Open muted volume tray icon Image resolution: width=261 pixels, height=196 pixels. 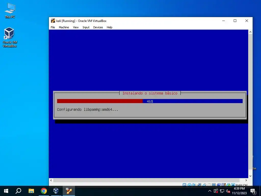[228, 191]
